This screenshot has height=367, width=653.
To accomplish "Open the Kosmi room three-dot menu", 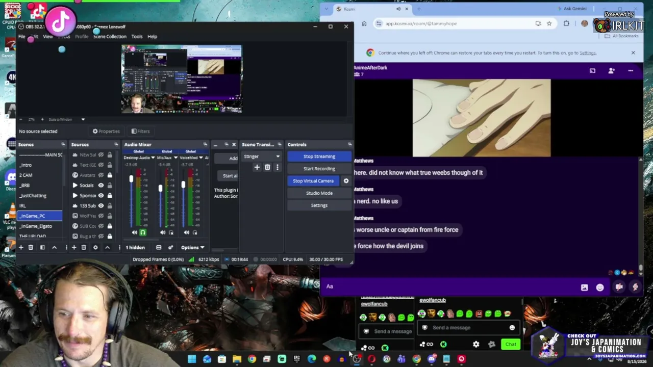I will tap(631, 71).
